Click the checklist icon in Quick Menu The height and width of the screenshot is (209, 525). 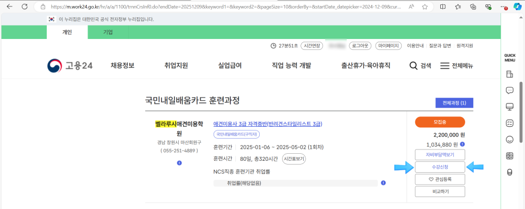click(x=510, y=123)
